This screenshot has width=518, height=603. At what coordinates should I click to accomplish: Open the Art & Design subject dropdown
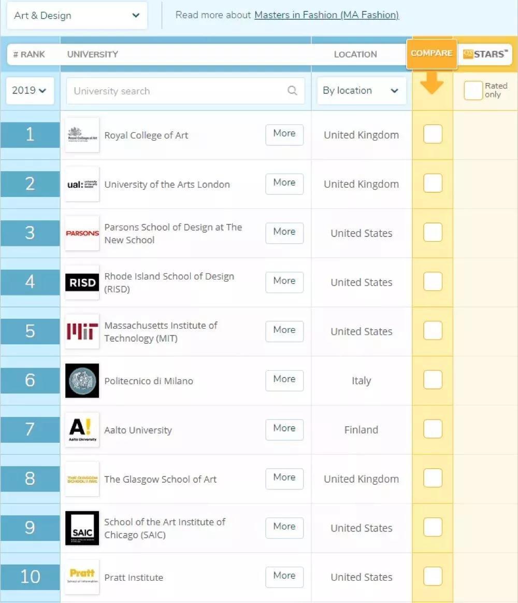77,16
